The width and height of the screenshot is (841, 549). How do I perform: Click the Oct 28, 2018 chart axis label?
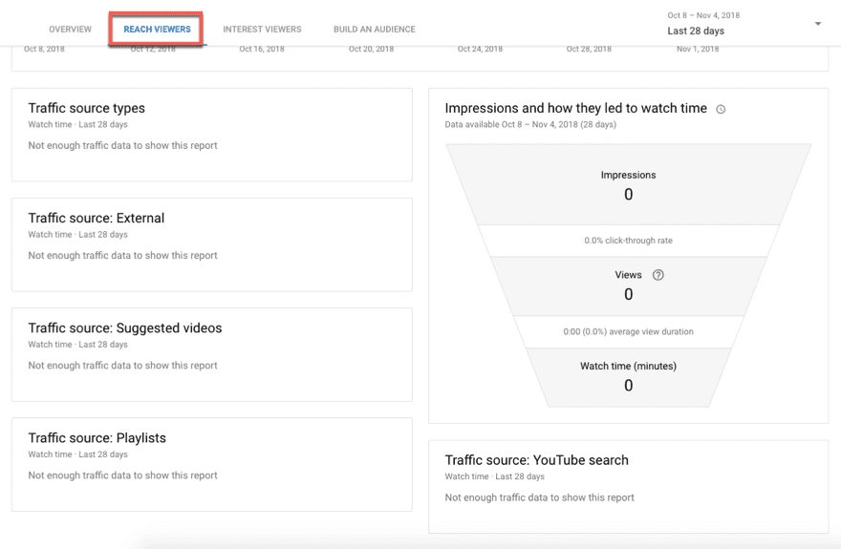point(589,49)
